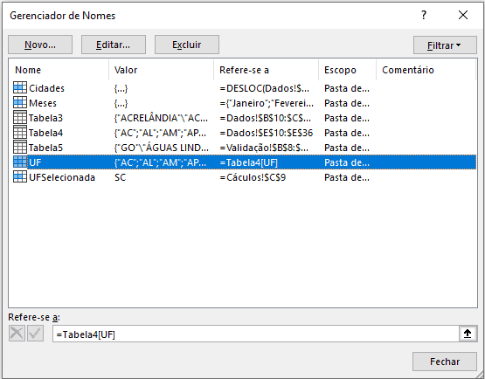This screenshot has height=379, width=485.
Task: Cancel the reference edit with the X icon
Action: [17, 334]
